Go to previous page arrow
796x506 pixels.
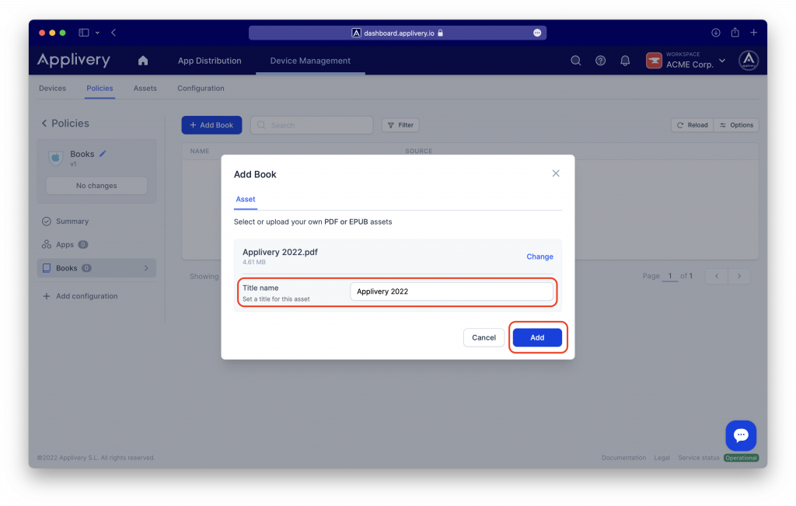[x=717, y=276]
